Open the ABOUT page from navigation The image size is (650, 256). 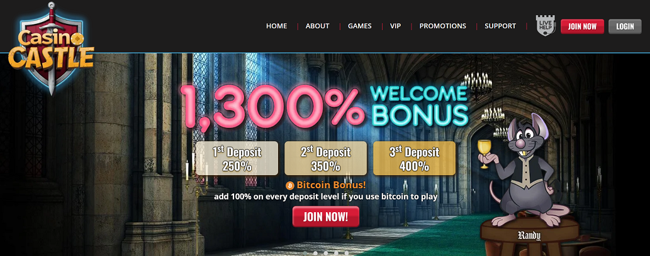click(x=318, y=26)
